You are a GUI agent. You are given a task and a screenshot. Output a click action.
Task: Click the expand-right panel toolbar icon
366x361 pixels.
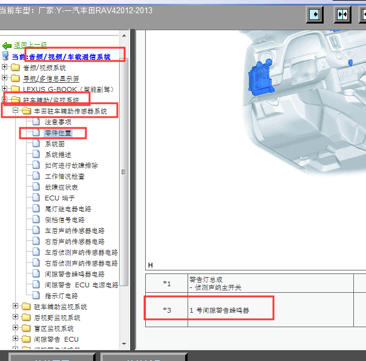[315, 14]
